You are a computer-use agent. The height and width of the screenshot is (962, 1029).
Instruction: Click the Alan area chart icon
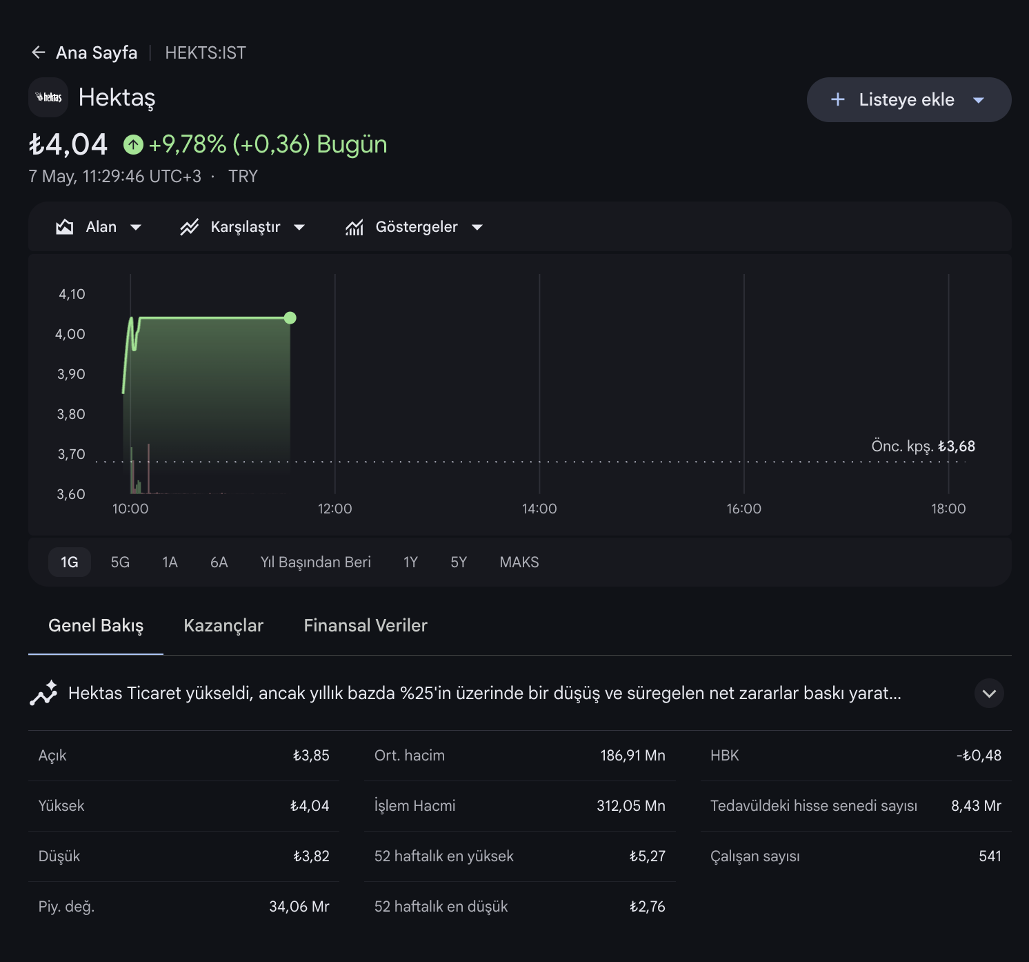click(x=65, y=227)
